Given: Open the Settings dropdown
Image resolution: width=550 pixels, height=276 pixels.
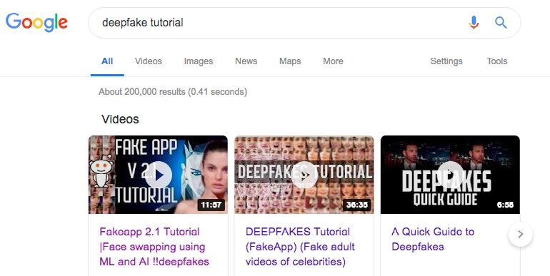Looking at the screenshot, I should point(446,61).
